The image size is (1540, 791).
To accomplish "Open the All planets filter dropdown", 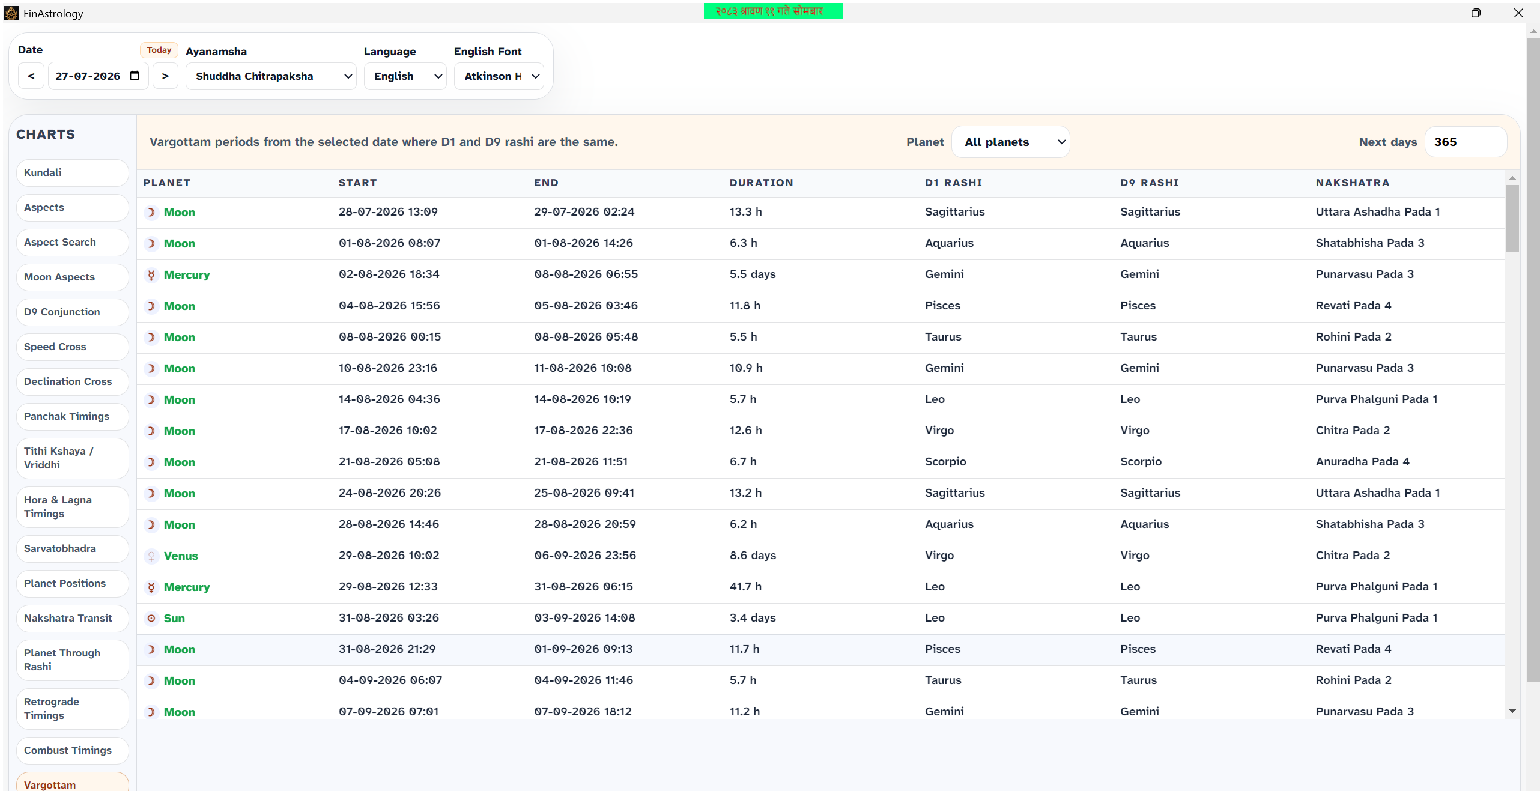I will 1011,142.
